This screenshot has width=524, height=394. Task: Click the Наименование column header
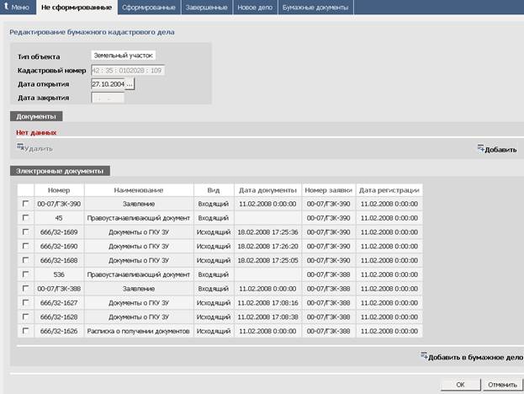[139, 190]
